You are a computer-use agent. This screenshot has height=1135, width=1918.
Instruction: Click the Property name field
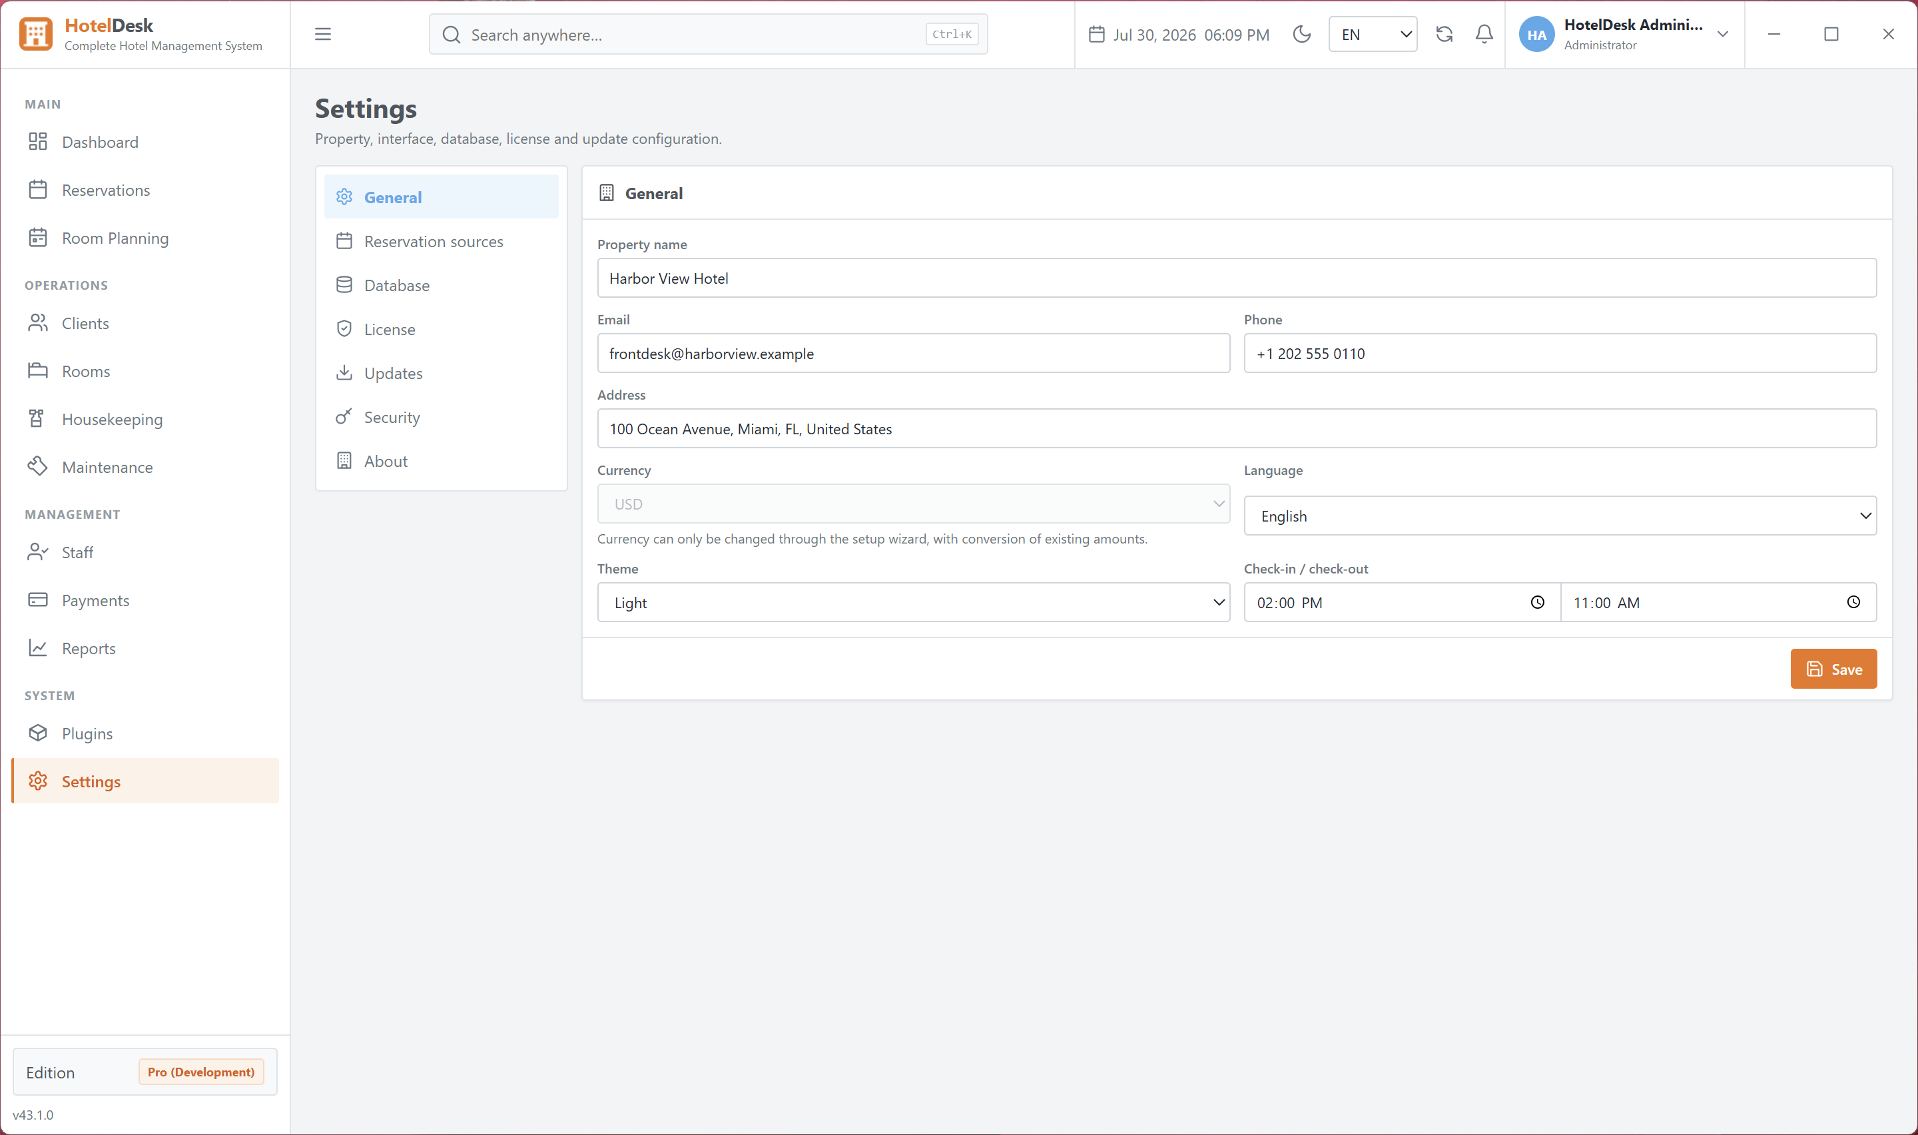click(x=1236, y=278)
